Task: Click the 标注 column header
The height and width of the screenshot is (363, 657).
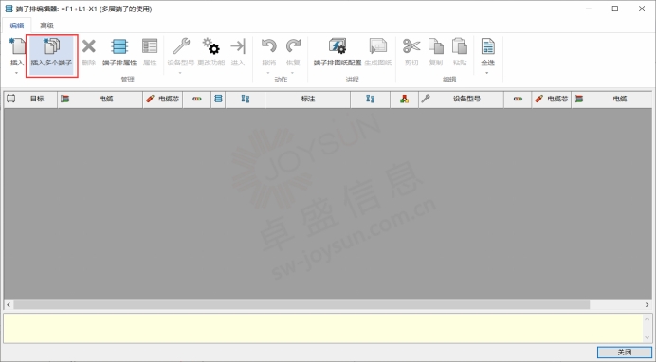Action: point(307,99)
